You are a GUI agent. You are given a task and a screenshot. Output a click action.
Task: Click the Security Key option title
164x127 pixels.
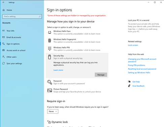(59, 56)
